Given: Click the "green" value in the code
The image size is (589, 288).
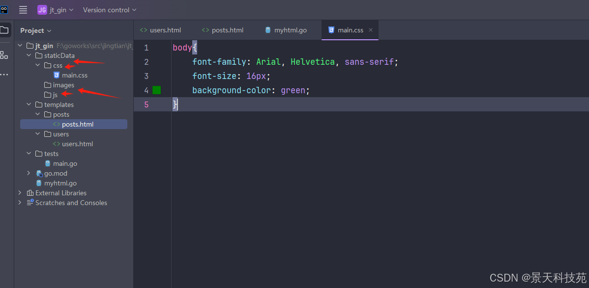Looking at the screenshot, I should coord(293,90).
